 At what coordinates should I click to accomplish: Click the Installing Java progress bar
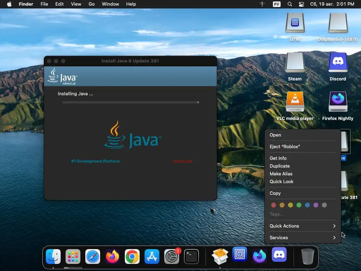(130, 102)
